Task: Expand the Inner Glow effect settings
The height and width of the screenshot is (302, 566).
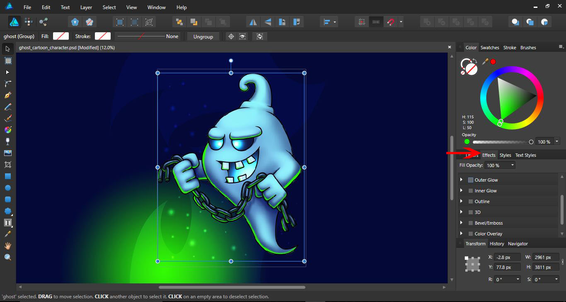Action: point(461,190)
